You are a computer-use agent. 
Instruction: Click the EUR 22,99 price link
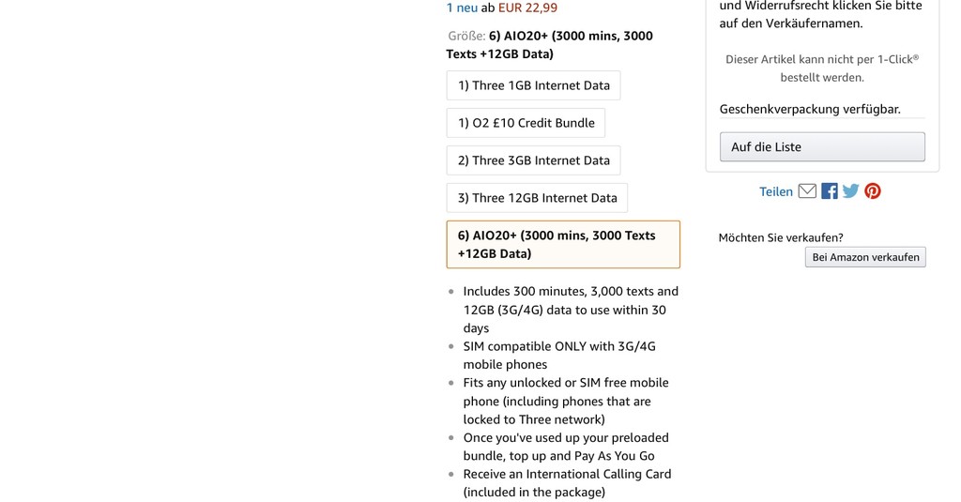tap(527, 8)
